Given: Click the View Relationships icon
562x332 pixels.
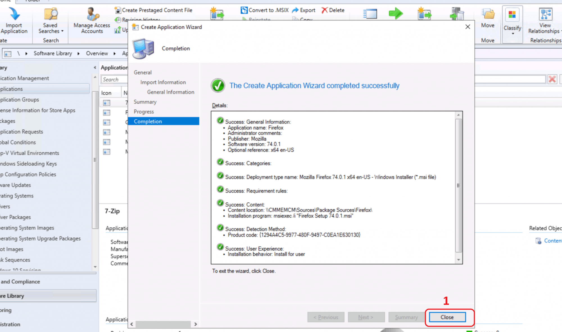Looking at the screenshot, I should pos(545,15).
